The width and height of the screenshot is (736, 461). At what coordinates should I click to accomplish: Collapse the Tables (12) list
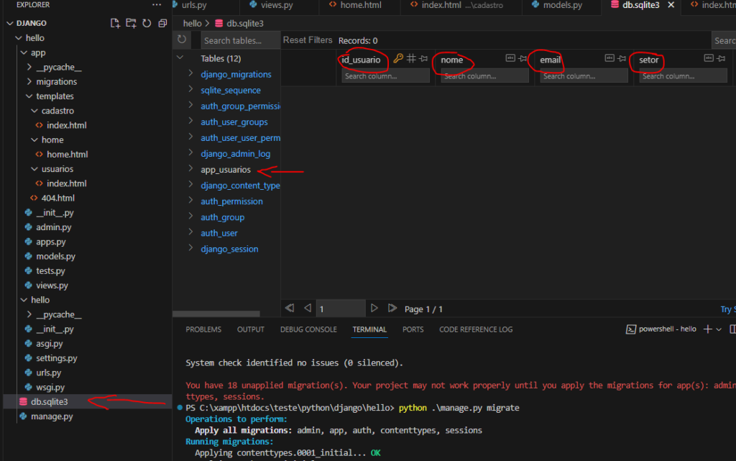point(180,58)
